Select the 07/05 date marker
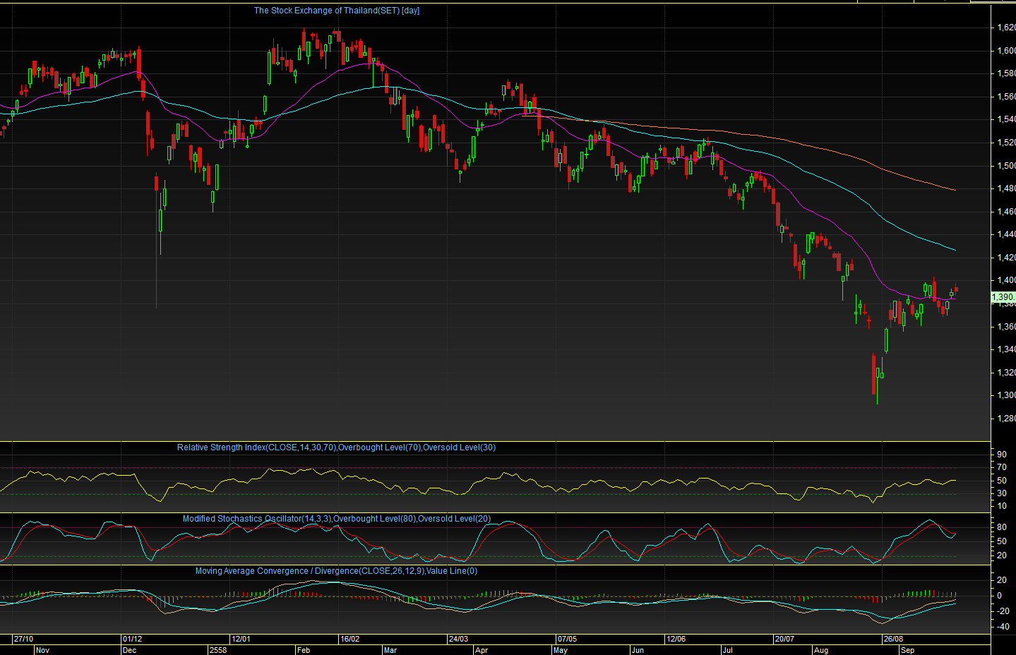 click(568, 639)
